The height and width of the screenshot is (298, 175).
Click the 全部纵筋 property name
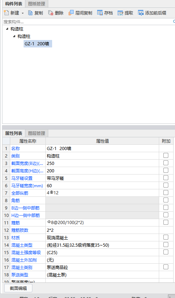[x=20, y=193]
